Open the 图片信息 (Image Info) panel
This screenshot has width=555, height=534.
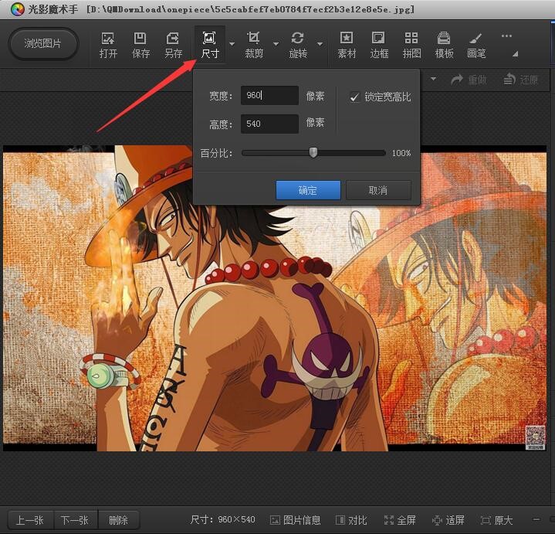tap(295, 520)
